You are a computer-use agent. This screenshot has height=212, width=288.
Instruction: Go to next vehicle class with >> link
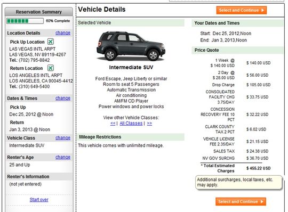[x=149, y=123]
